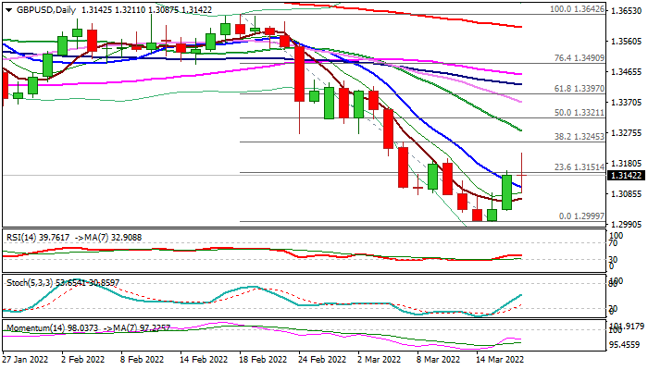Select the 14 Mar 2022 date label
This screenshot has height=370, width=648.
[x=498, y=357]
